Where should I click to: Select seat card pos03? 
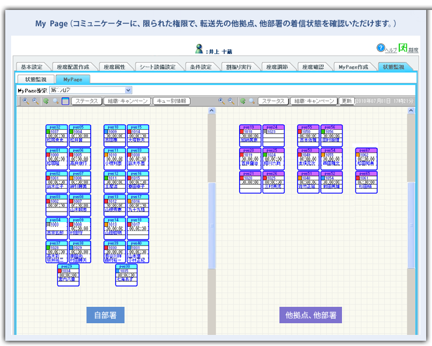point(57,205)
